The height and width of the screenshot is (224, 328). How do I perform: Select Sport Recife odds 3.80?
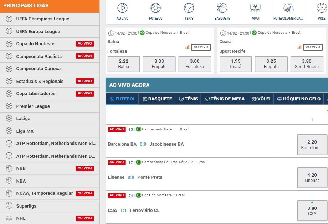pyautogui.click(x=307, y=64)
